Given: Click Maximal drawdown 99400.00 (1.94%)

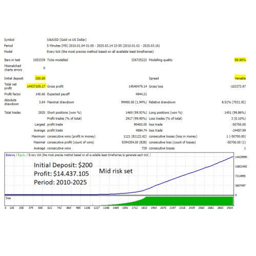Looking at the screenshot, I should (x=134, y=102).
